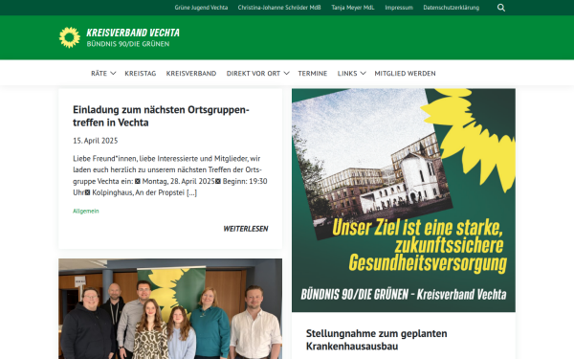Open the LINKS menu item
The width and height of the screenshot is (574, 359).
(347, 74)
